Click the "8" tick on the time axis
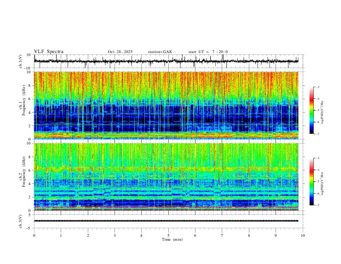The width and height of the screenshot is (341, 264). (x=249, y=236)
